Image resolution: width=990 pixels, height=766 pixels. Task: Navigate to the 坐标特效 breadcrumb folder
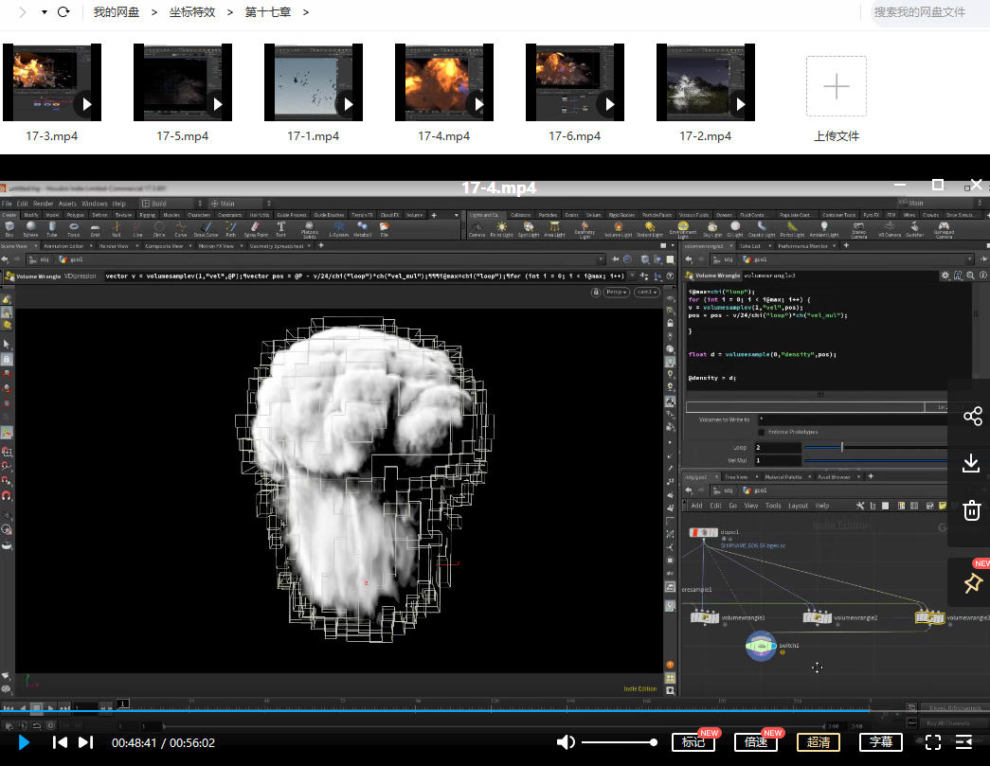point(192,12)
